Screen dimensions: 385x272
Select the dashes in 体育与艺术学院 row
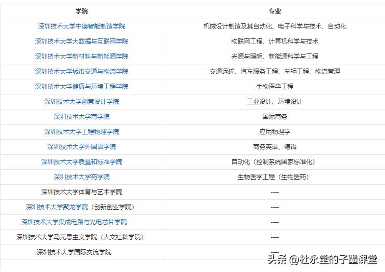(x=275, y=192)
